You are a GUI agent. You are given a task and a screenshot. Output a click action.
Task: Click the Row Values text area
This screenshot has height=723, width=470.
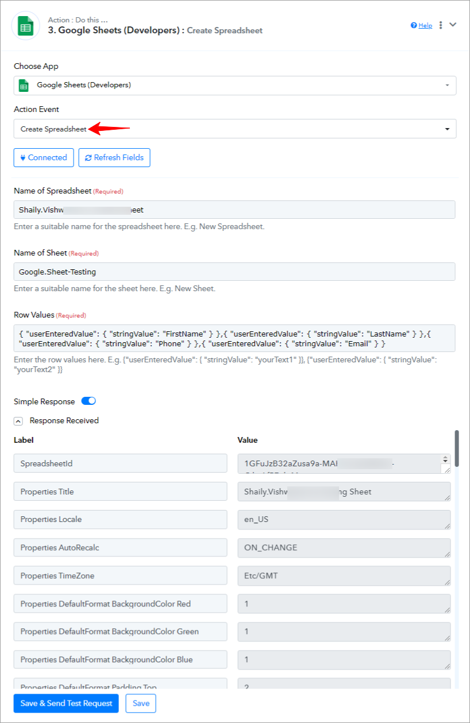[x=234, y=338]
